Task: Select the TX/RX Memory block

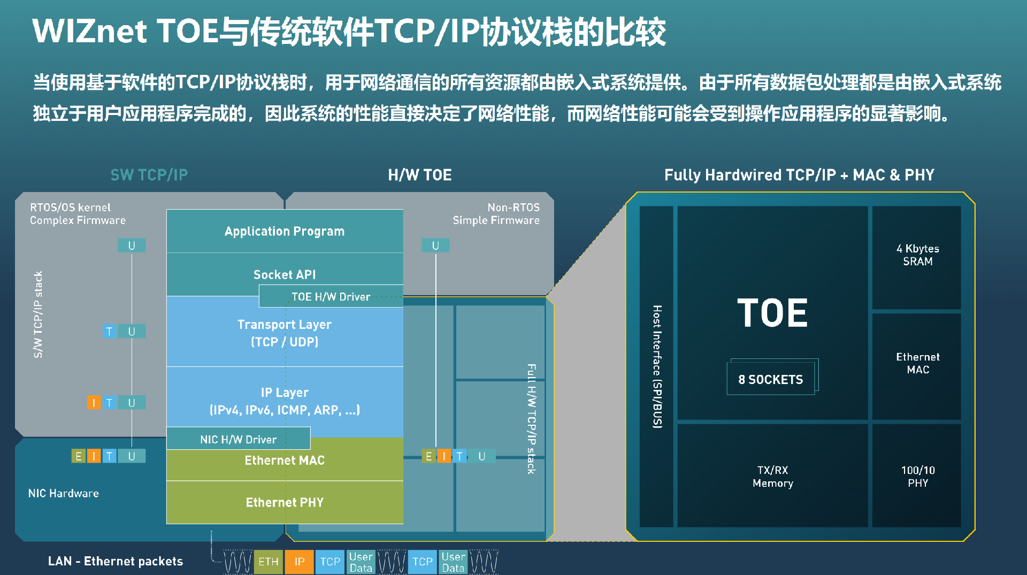Action: [772, 476]
